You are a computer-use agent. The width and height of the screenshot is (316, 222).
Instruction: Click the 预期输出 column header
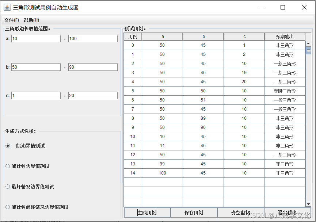(x=285, y=37)
